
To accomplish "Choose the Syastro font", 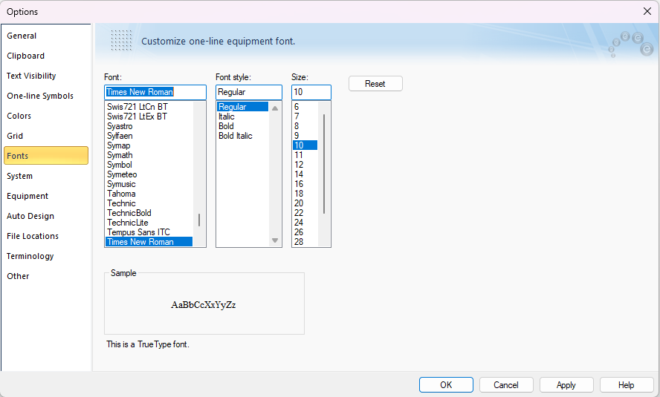I will tap(149, 126).
